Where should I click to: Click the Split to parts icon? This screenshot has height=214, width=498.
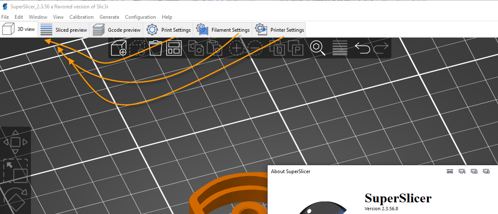coord(296,48)
